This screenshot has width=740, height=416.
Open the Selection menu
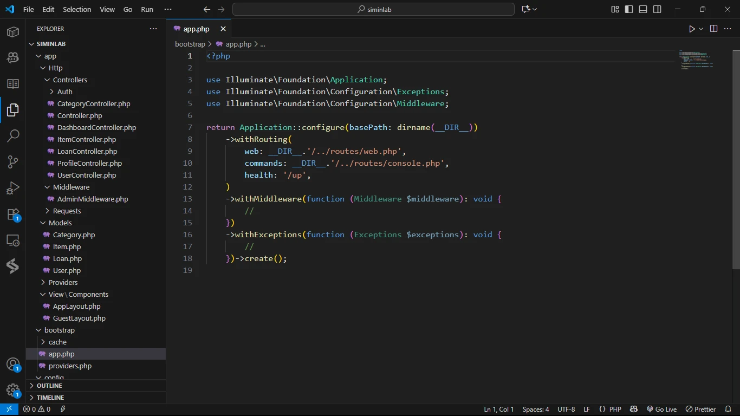tap(77, 9)
